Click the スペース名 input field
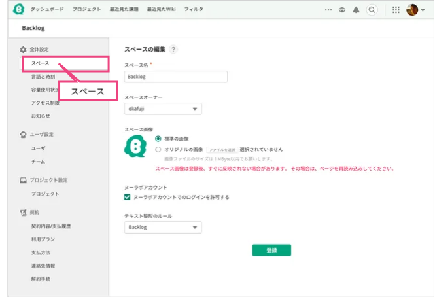The width and height of the screenshot is (435, 297). [175, 77]
